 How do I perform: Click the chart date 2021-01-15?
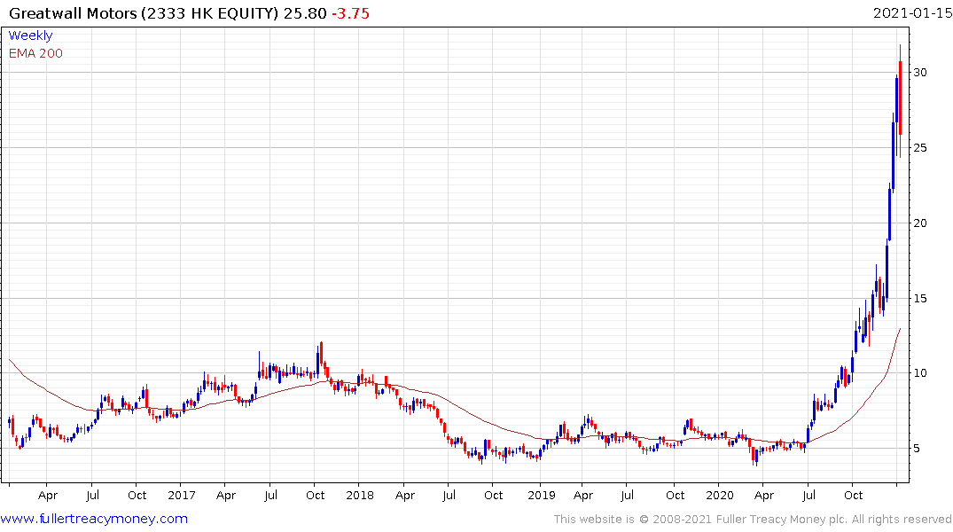coord(912,13)
